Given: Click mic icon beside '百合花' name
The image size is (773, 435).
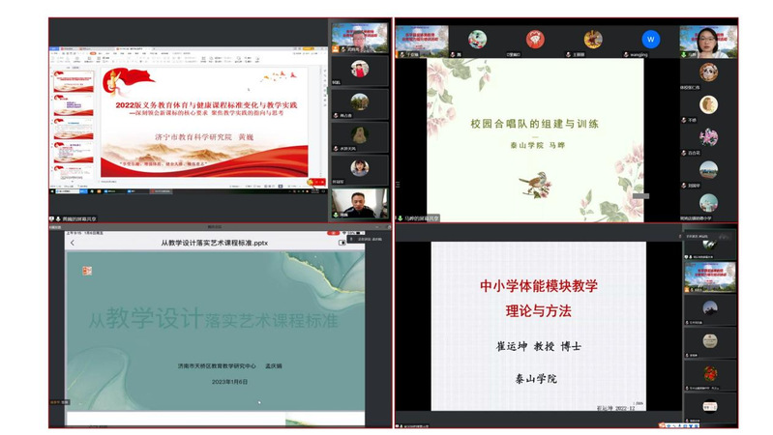Looking at the screenshot, I should (684, 153).
